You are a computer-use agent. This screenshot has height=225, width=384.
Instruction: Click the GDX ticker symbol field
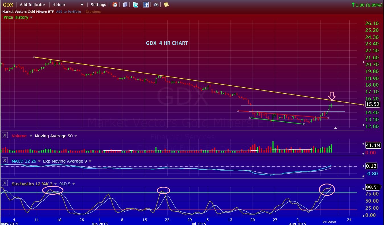(8, 5)
